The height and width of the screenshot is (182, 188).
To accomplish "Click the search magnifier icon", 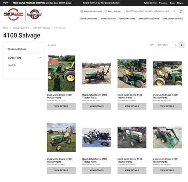I will pos(174,11).
